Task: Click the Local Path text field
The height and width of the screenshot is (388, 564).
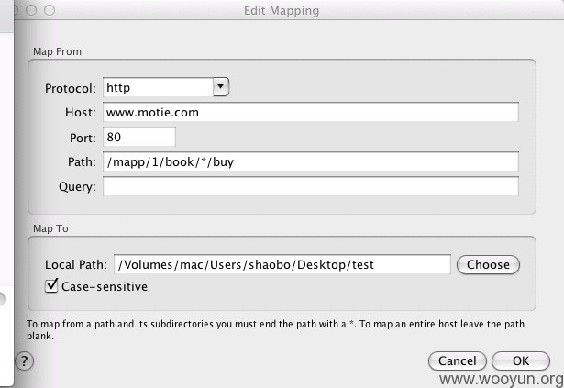Action: (x=282, y=264)
